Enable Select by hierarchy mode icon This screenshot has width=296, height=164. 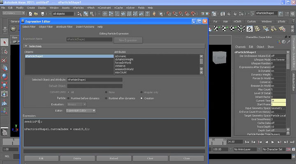[x=79, y=14]
